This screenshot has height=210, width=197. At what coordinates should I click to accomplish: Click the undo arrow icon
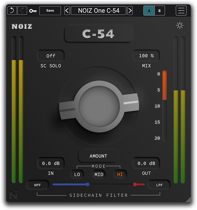tap(12, 10)
